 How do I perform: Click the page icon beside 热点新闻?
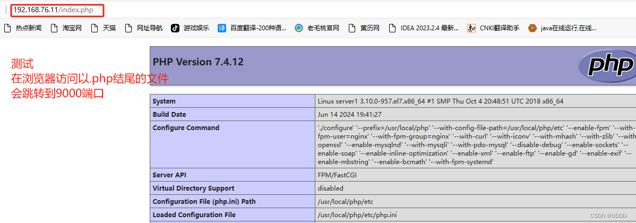(7, 28)
